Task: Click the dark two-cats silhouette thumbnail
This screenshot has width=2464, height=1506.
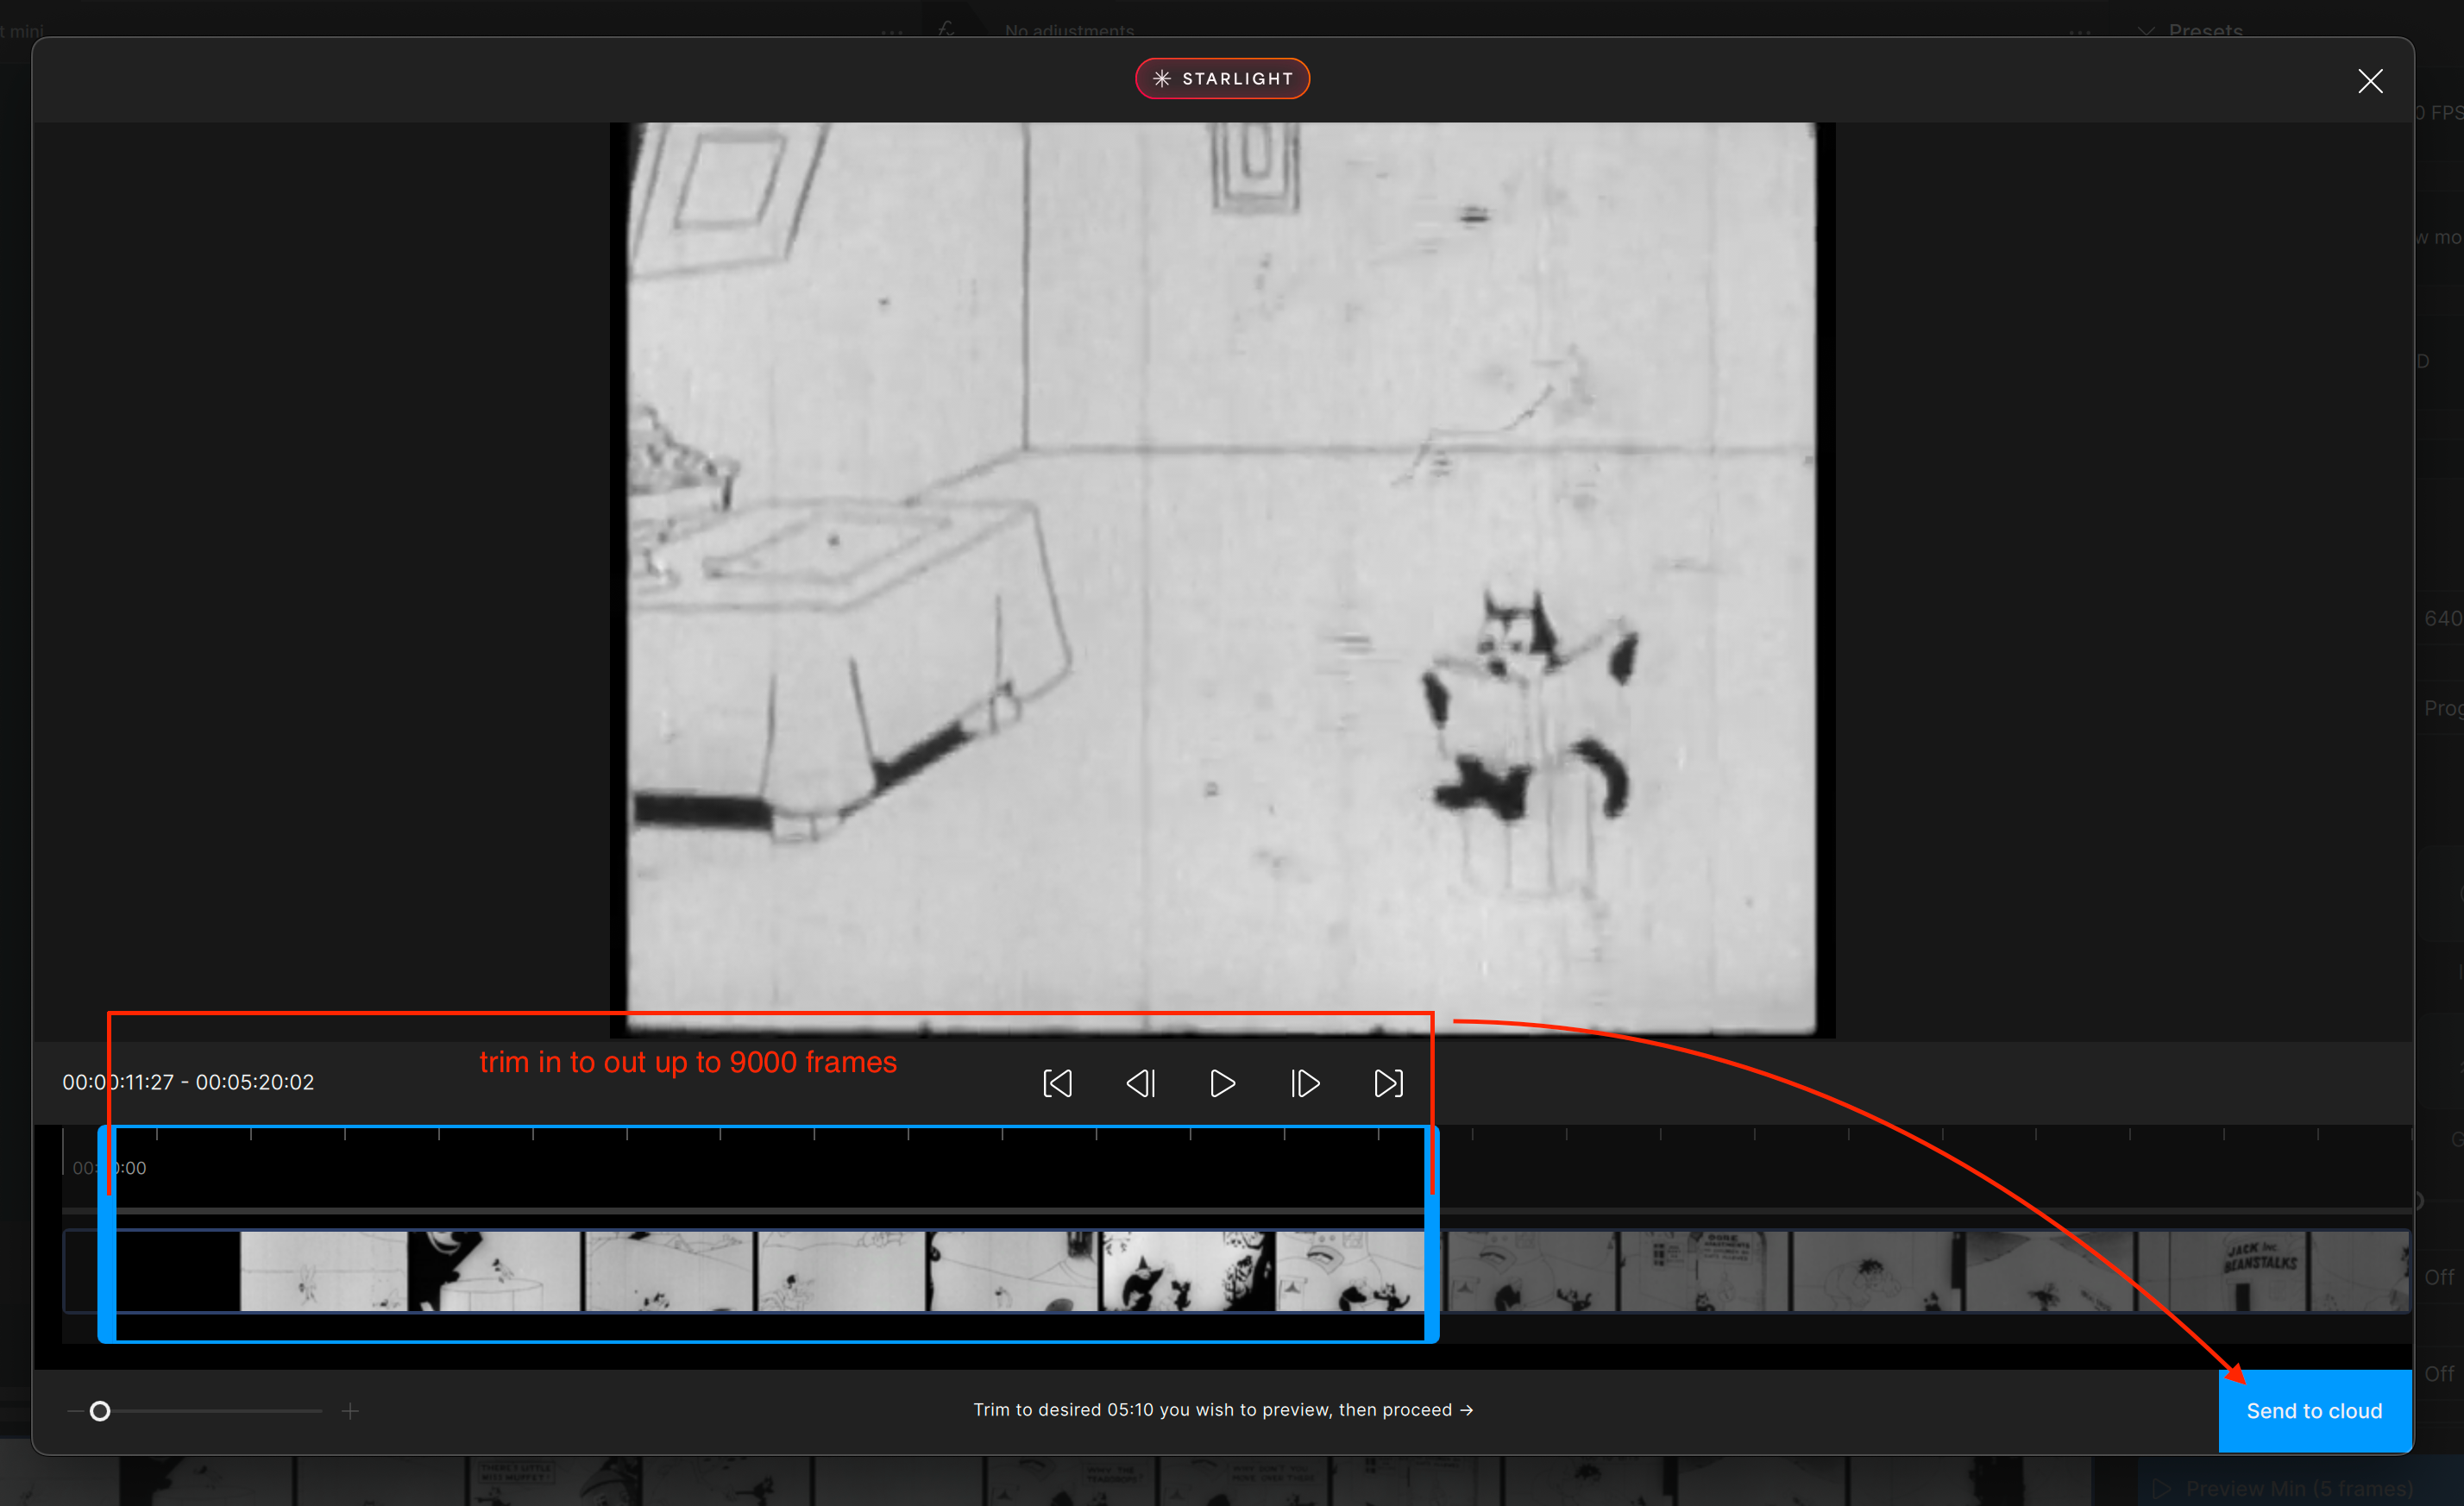Action: 1186,1270
